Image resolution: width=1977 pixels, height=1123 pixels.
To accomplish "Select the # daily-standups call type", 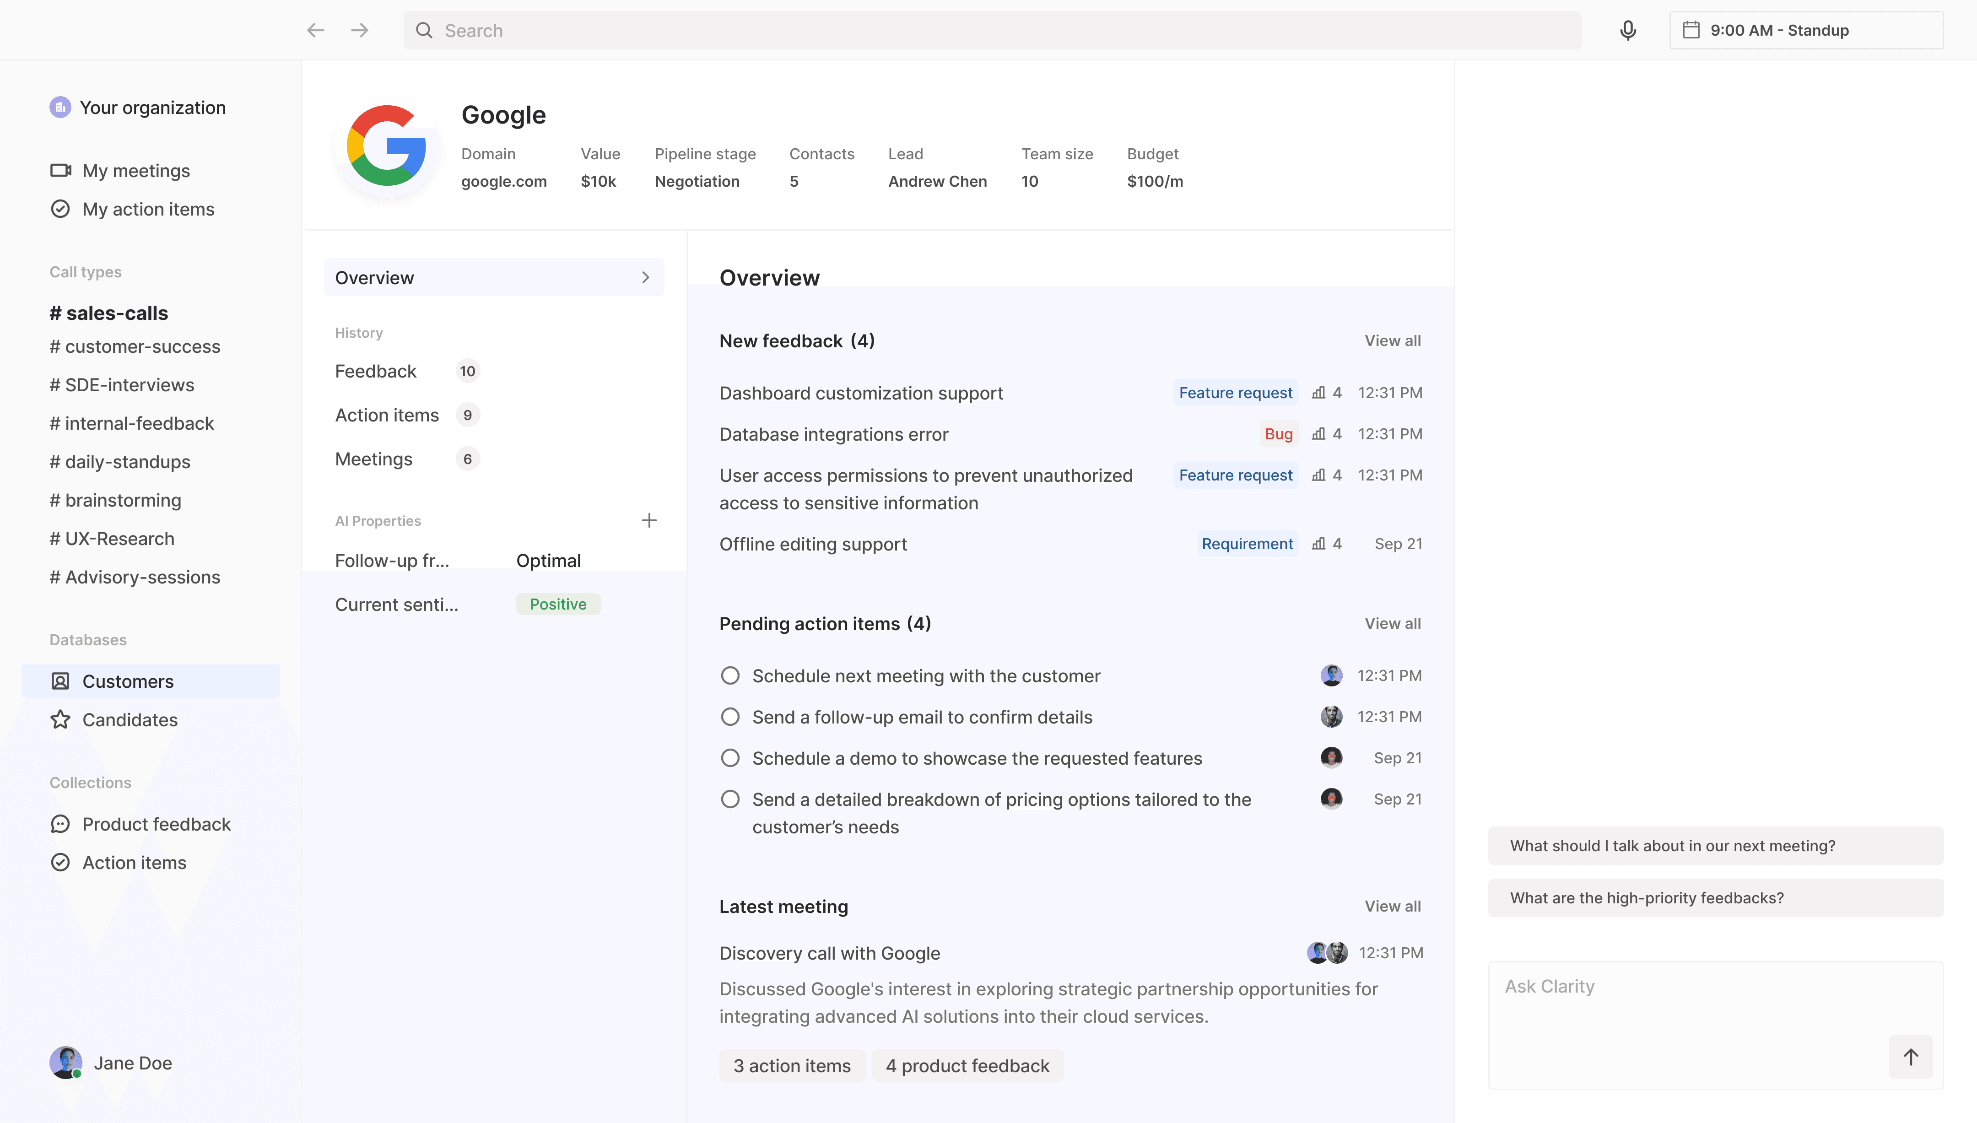I will [x=120, y=462].
